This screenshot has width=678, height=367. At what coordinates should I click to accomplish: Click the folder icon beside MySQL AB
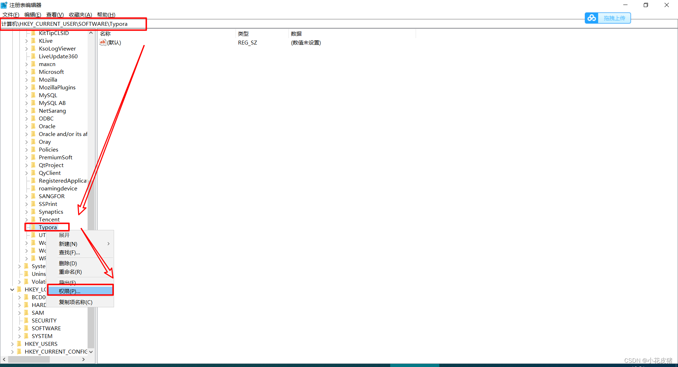click(x=34, y=103)
